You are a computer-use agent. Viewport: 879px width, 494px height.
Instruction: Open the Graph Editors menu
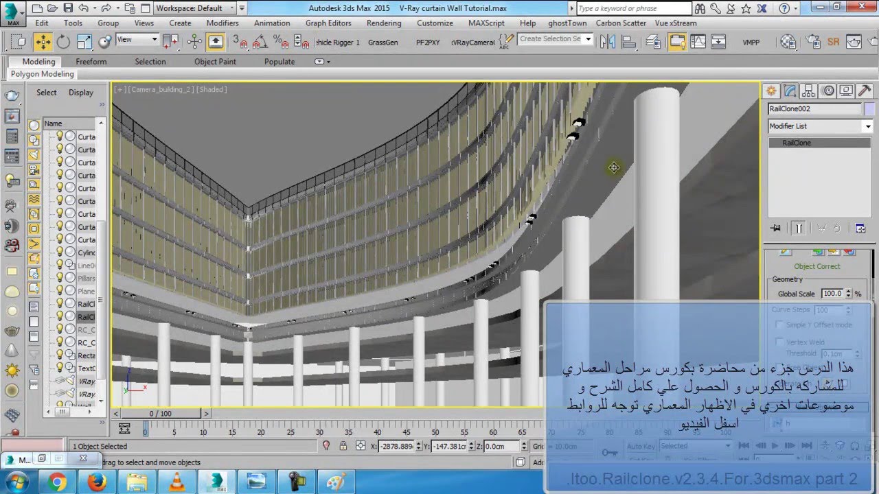tap(328, 23)
